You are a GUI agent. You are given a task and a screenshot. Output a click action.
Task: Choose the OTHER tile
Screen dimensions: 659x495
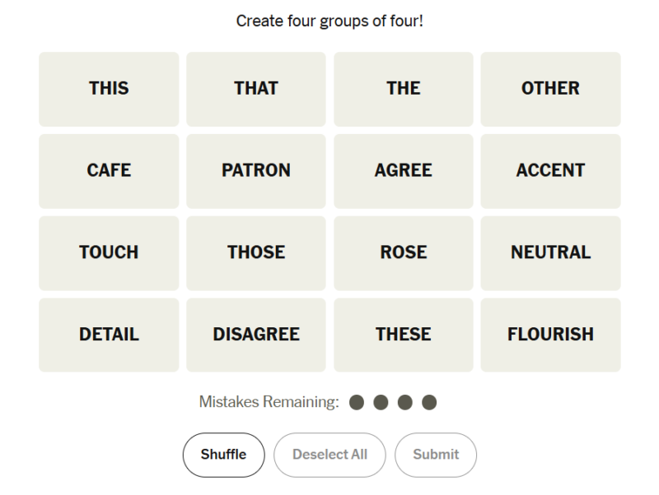[x=550, y=89]
